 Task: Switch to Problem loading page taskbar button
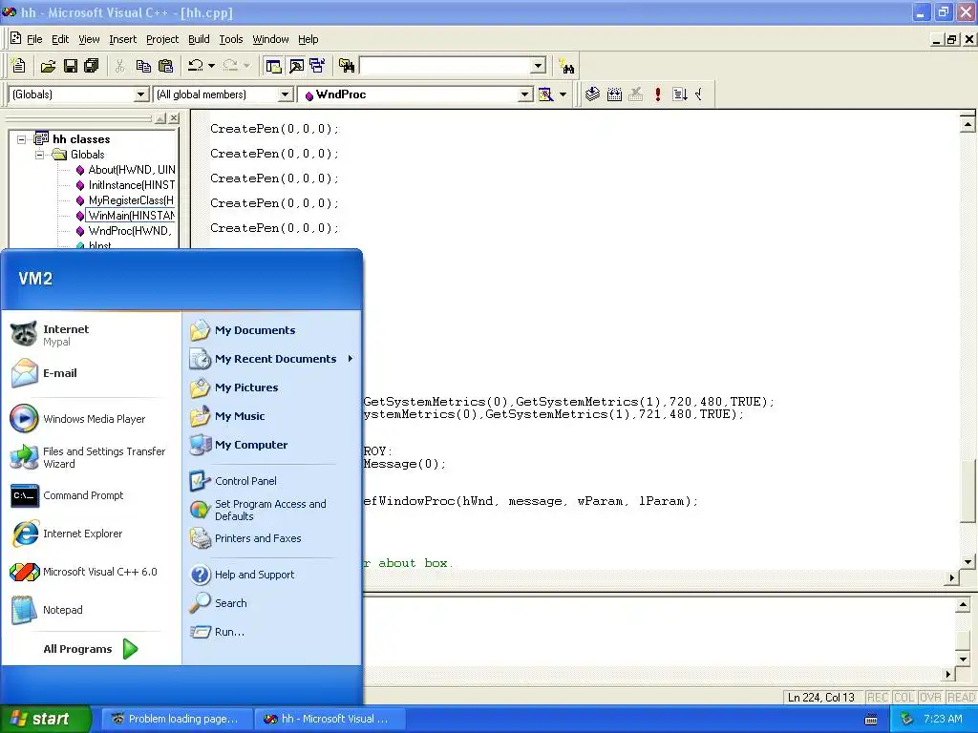point(177,719)
